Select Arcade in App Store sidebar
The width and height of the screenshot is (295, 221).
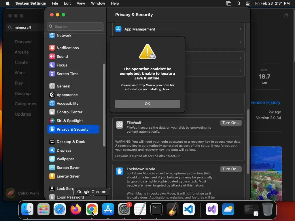22,52
